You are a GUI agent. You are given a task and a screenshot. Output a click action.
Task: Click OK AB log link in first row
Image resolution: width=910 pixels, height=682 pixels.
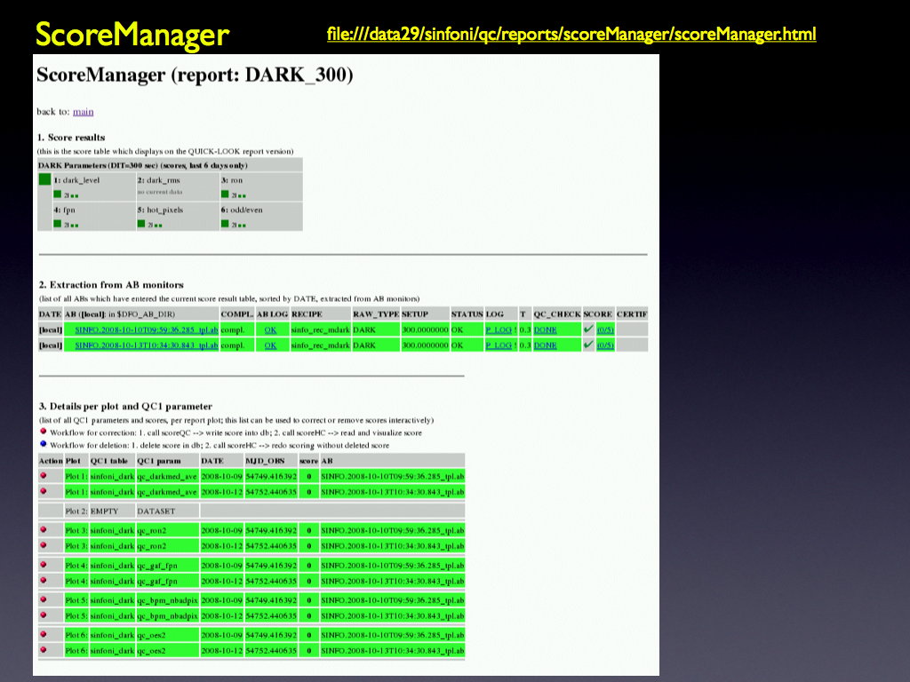click(x=271, y=329)
